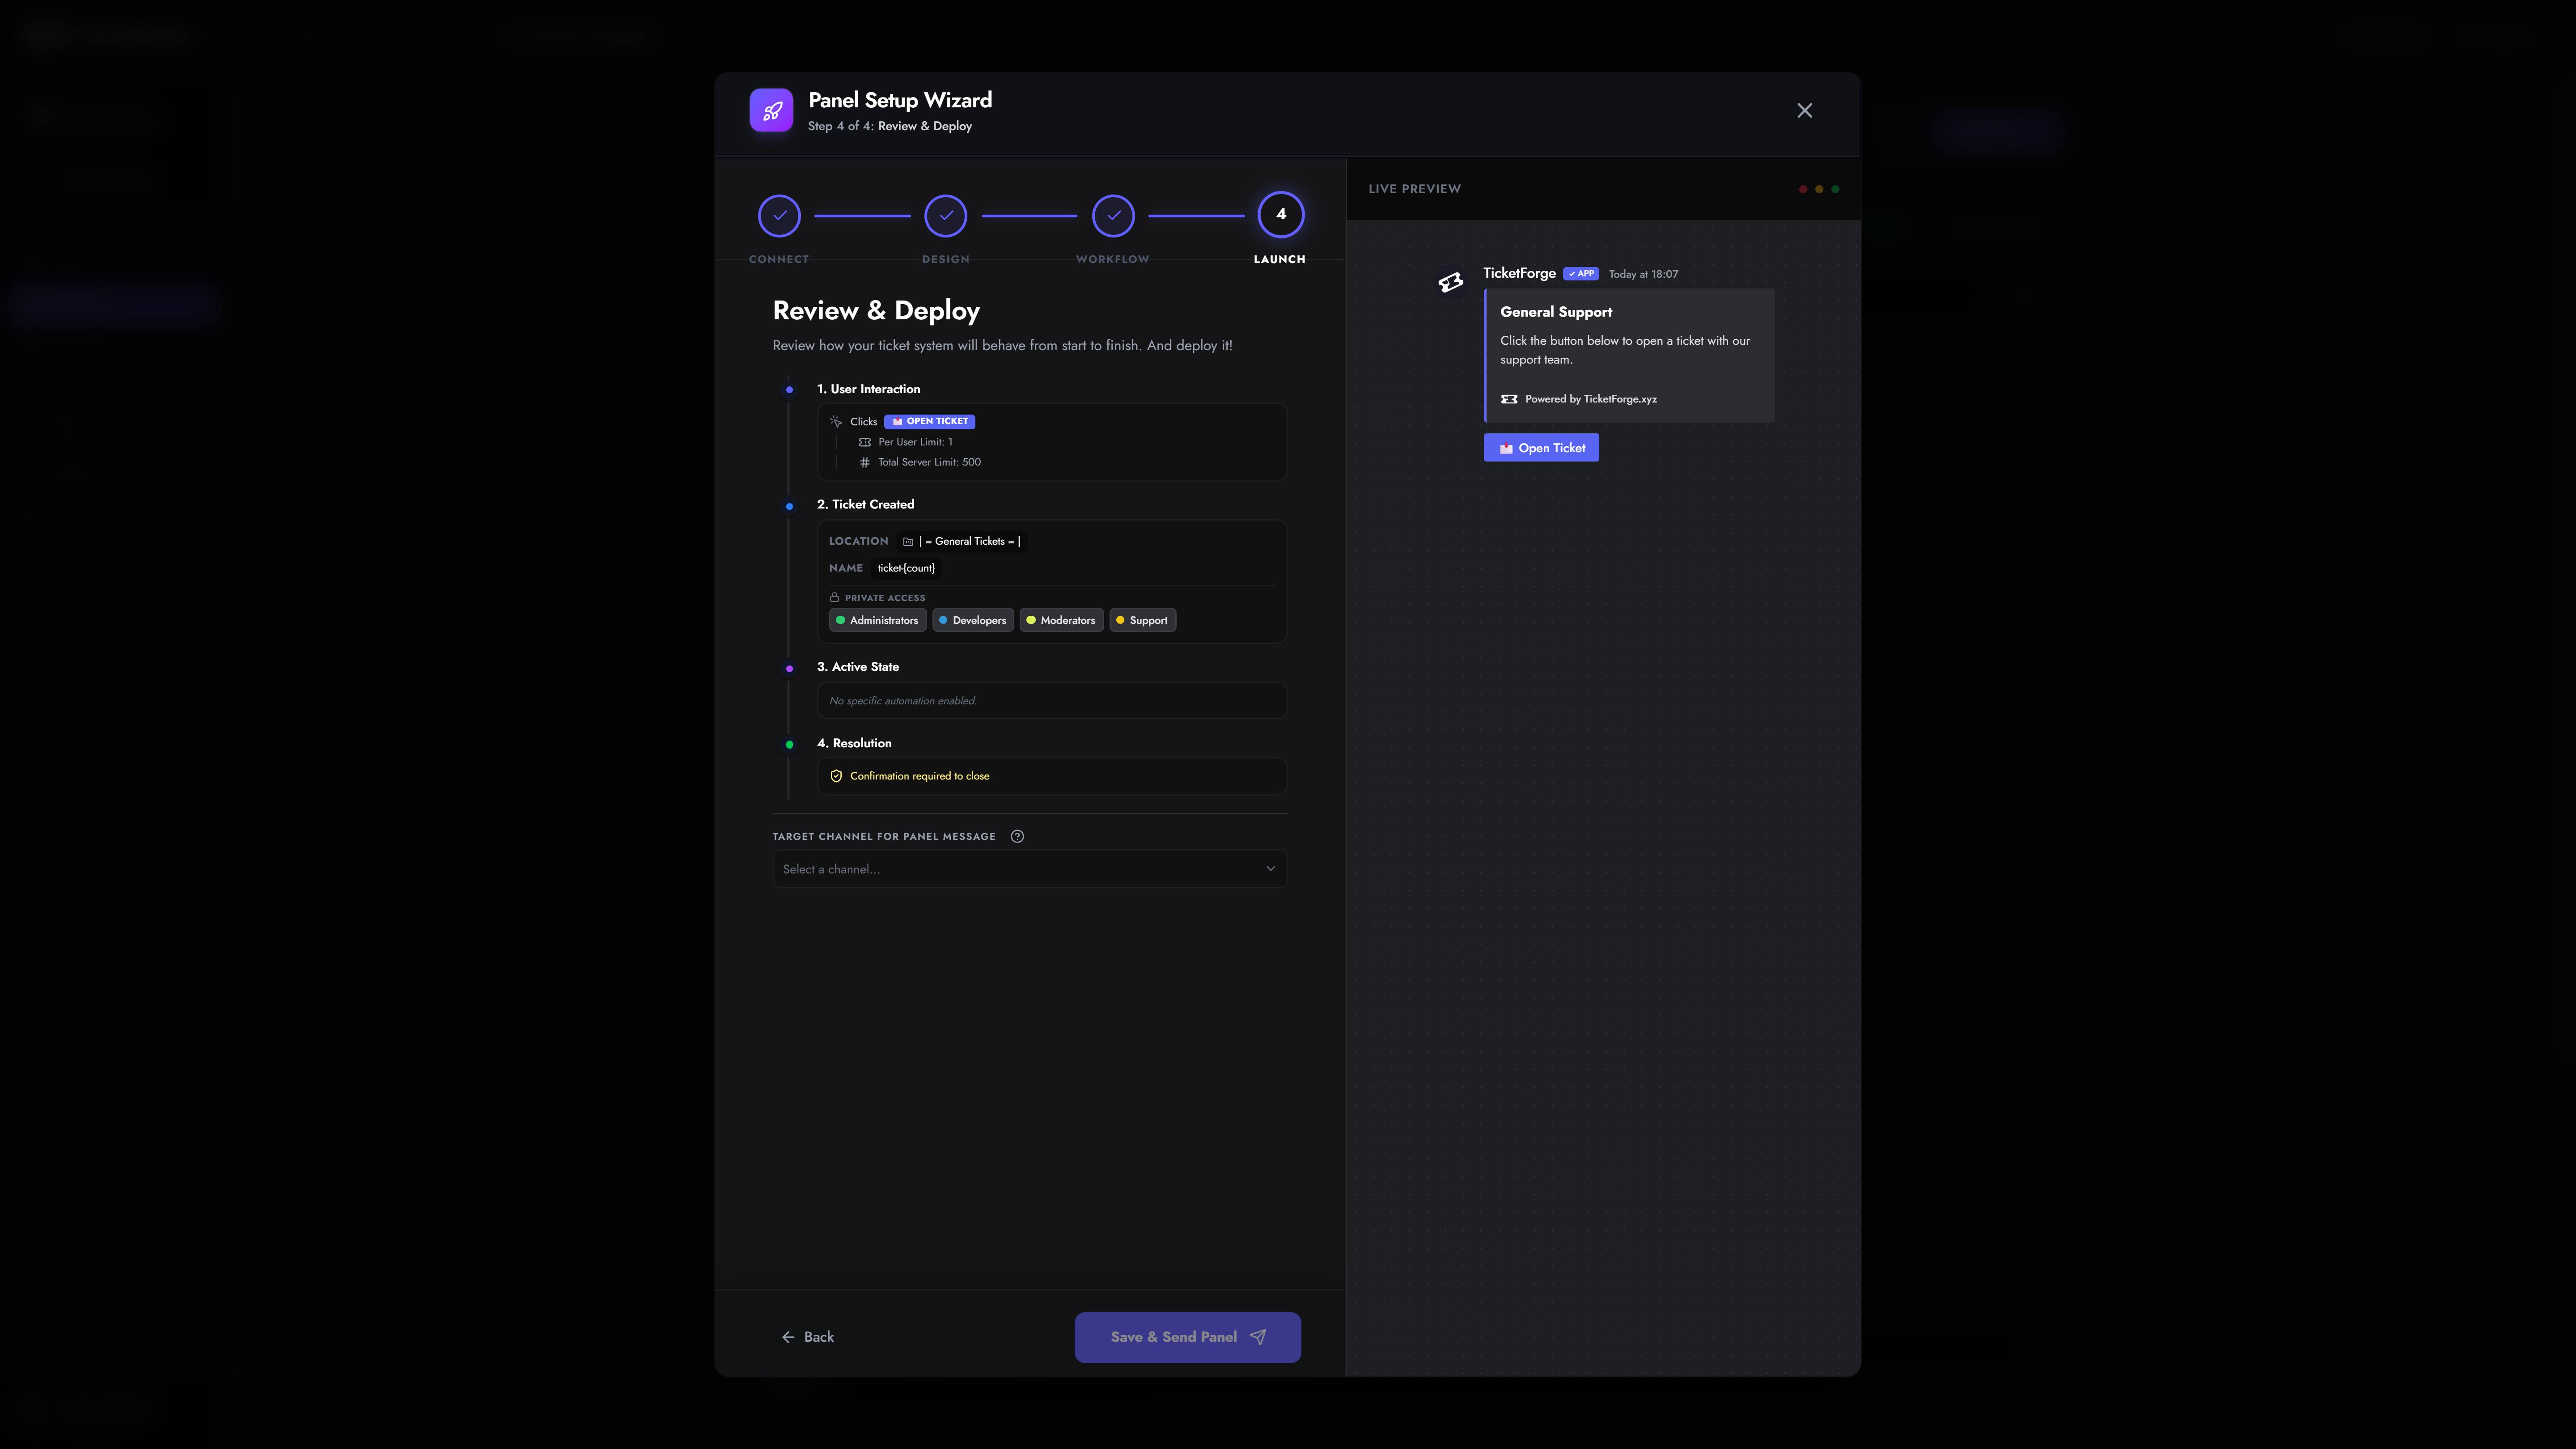Click the rocket wizard icon

(x=771, y=110)
